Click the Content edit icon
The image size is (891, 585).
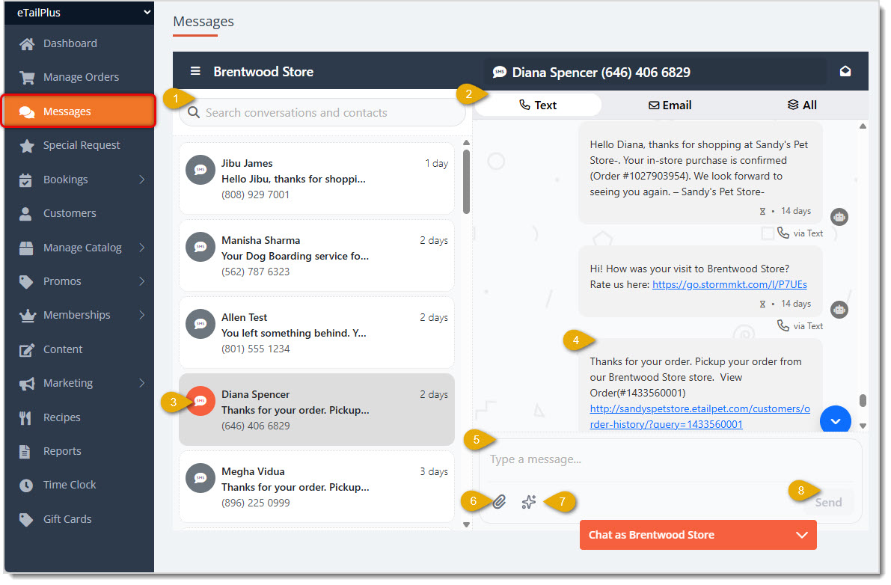pos(27,350)
